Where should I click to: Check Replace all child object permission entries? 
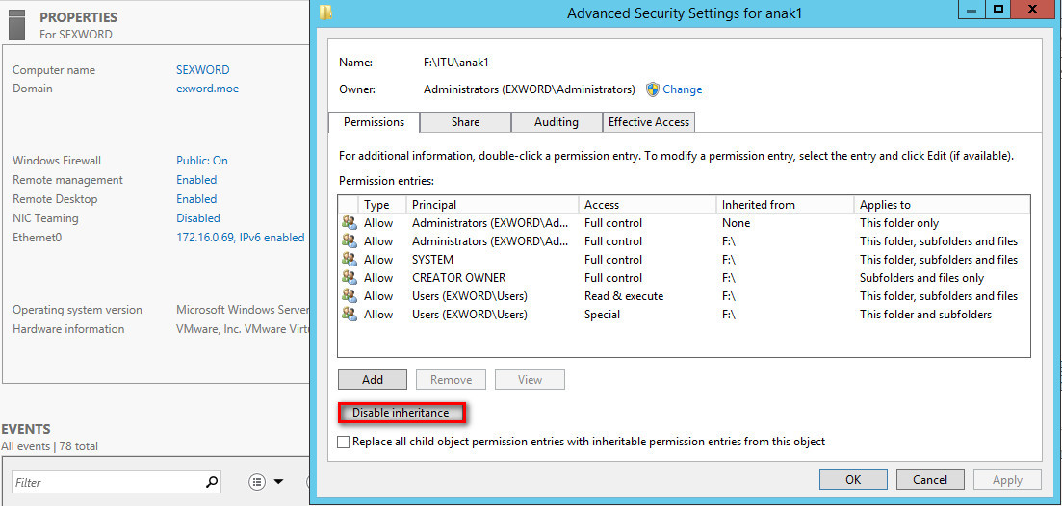345,442
